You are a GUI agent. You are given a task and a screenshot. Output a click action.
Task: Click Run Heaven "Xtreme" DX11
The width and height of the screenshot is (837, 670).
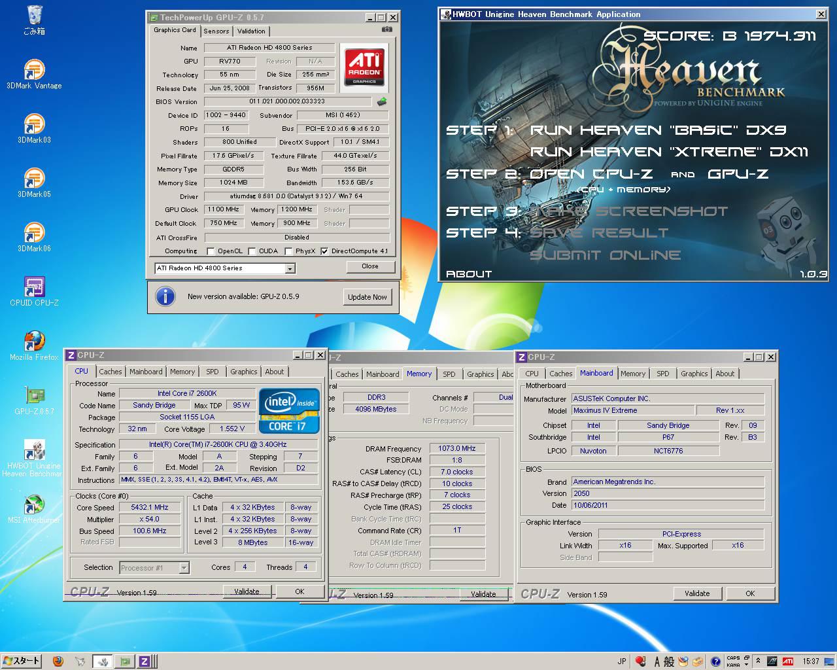669,152
